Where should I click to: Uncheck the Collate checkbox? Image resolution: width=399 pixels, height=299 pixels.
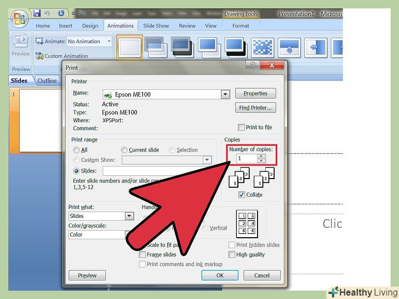point(242,195)
